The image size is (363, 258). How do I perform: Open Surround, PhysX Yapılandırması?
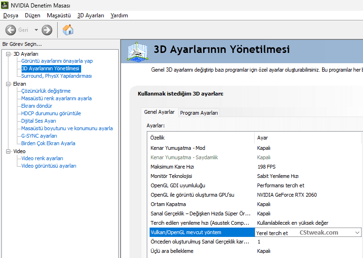[56, 76]
